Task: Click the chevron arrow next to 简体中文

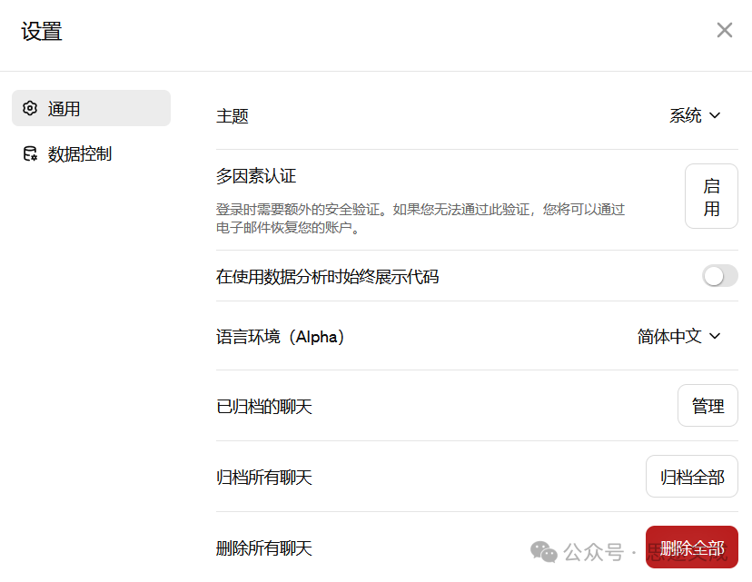Action: (715, 336)
